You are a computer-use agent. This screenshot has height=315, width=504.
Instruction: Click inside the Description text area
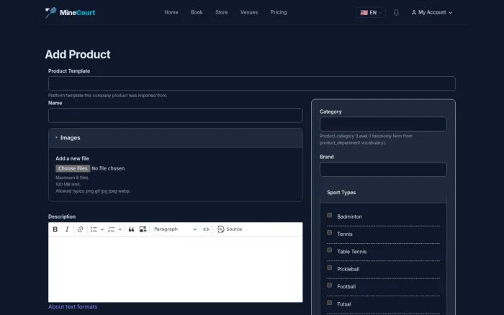176,269
